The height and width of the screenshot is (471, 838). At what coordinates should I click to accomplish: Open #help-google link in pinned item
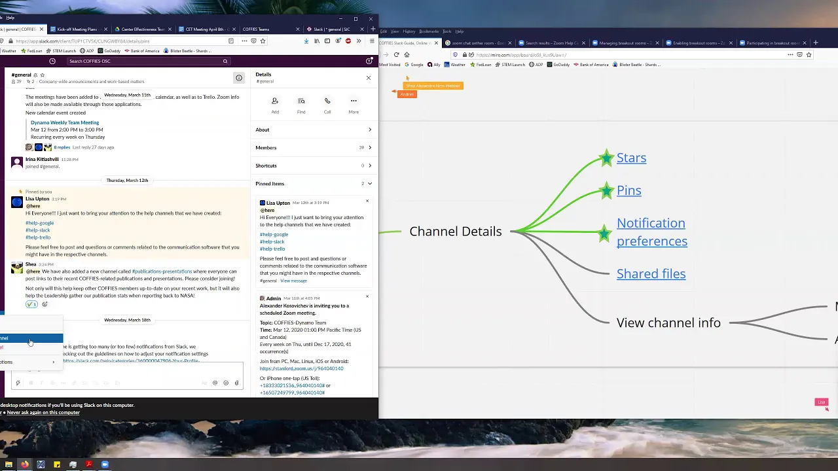click(x=274, y=234)
